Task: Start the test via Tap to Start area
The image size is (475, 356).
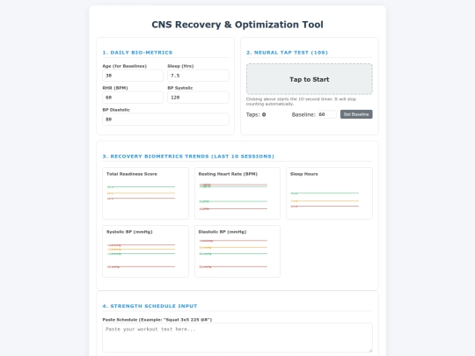Action: [x=310, y=79]
